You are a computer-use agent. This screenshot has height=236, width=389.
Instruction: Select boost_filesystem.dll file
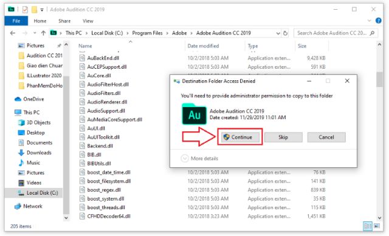(x=109, y=181)
